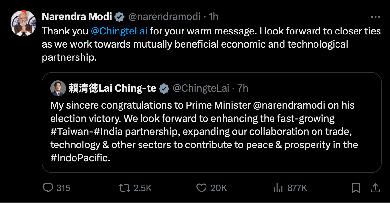Click the quoted tweet's 7h timestamp
This screenshot has width=390, height=203.
243,88
